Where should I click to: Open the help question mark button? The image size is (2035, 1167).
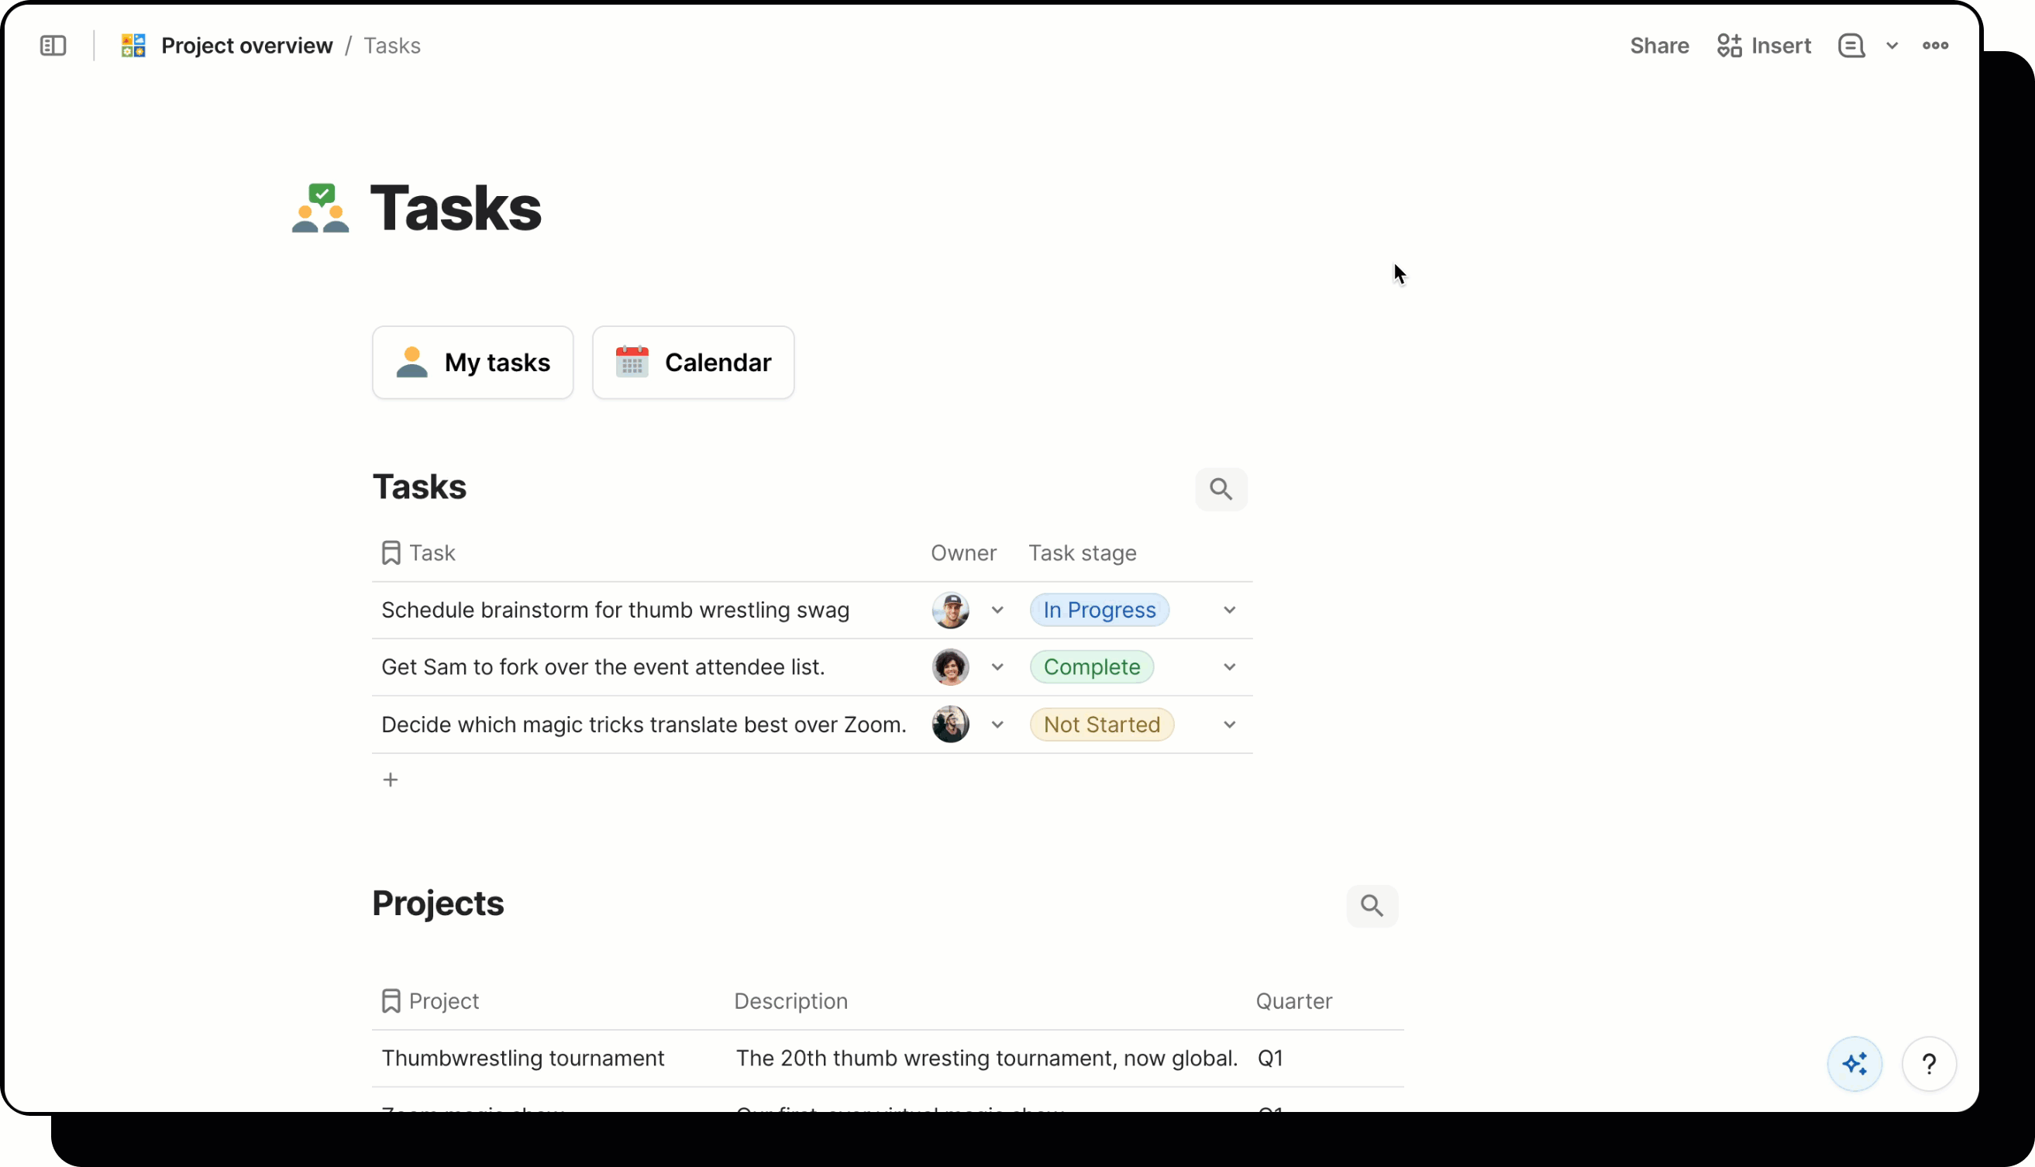(x=1928, y=1064)
